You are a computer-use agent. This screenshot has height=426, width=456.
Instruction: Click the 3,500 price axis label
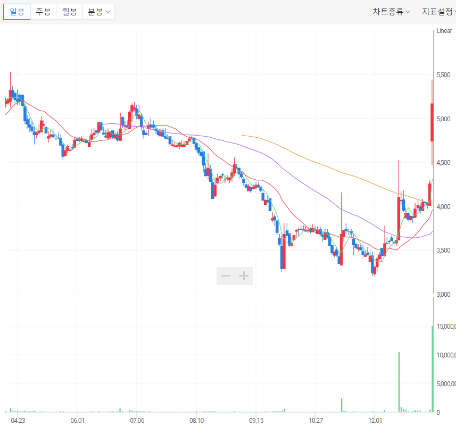pyautogui.click(x=443, y=250)
